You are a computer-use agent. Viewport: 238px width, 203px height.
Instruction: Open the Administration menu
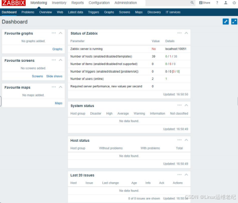(x=126, y=3)
